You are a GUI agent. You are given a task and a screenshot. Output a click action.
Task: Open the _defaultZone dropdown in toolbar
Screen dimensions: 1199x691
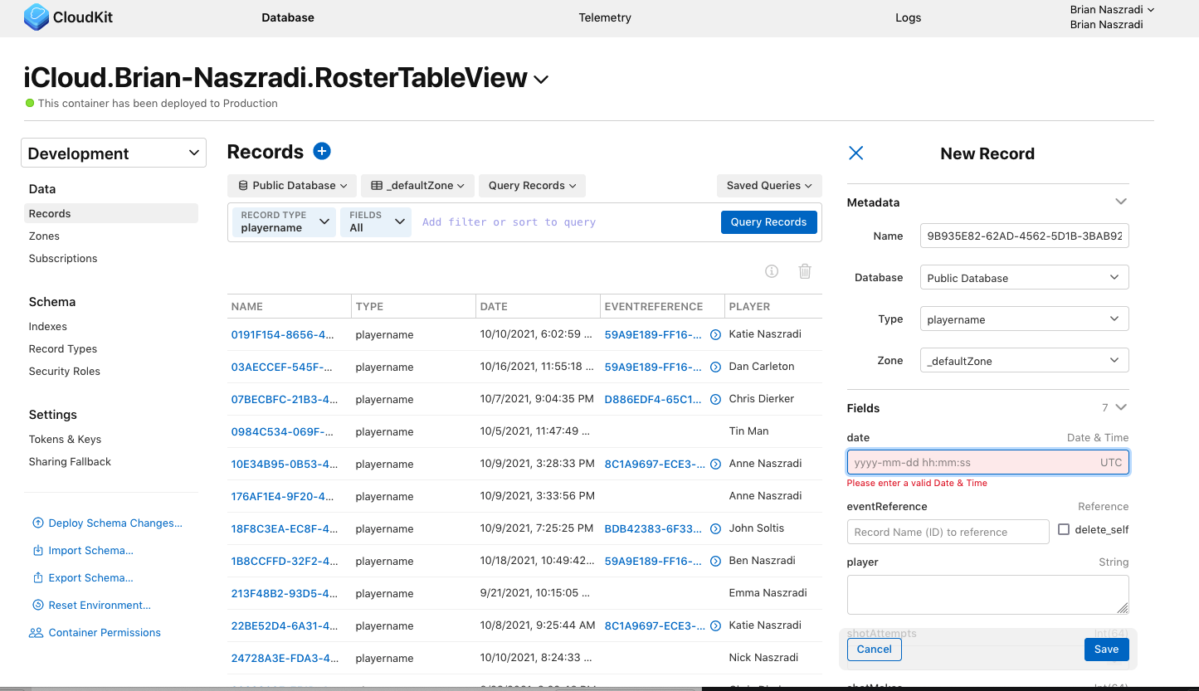(x=418, y=186)
